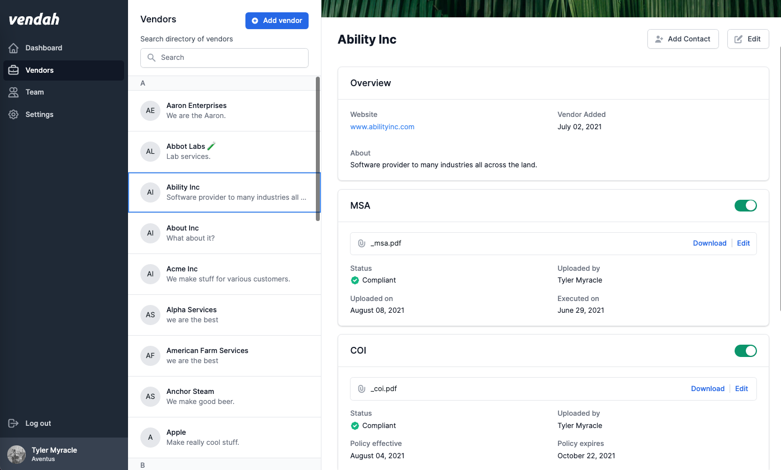Click the Log out icon
This screenshot has width=781, height=470.
[x=12, y=423]
